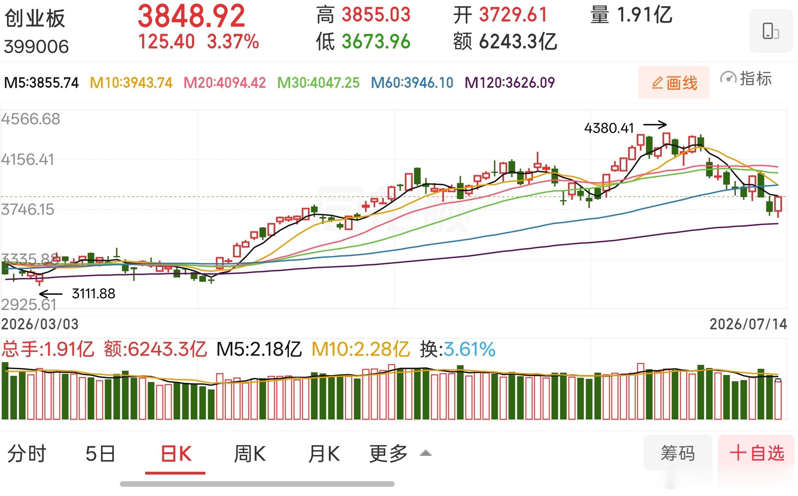Open the 指标 indicators panel

pos(746,79)
